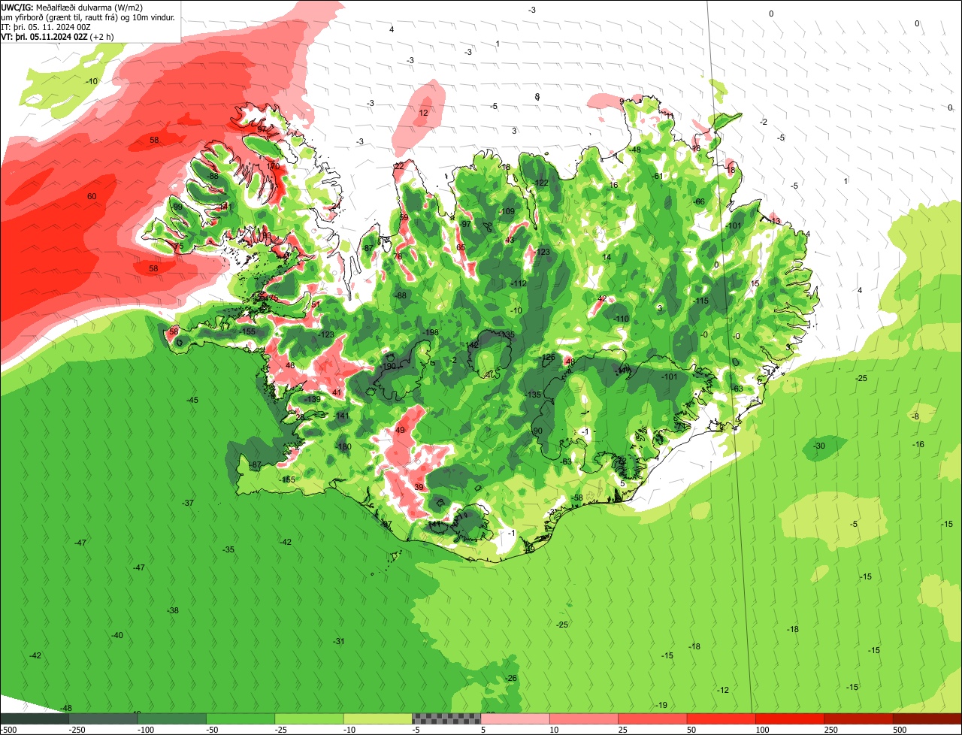The image size is (962, 735).
Task: Click the darkest red swatch right of 500
Action: point(927,719)
